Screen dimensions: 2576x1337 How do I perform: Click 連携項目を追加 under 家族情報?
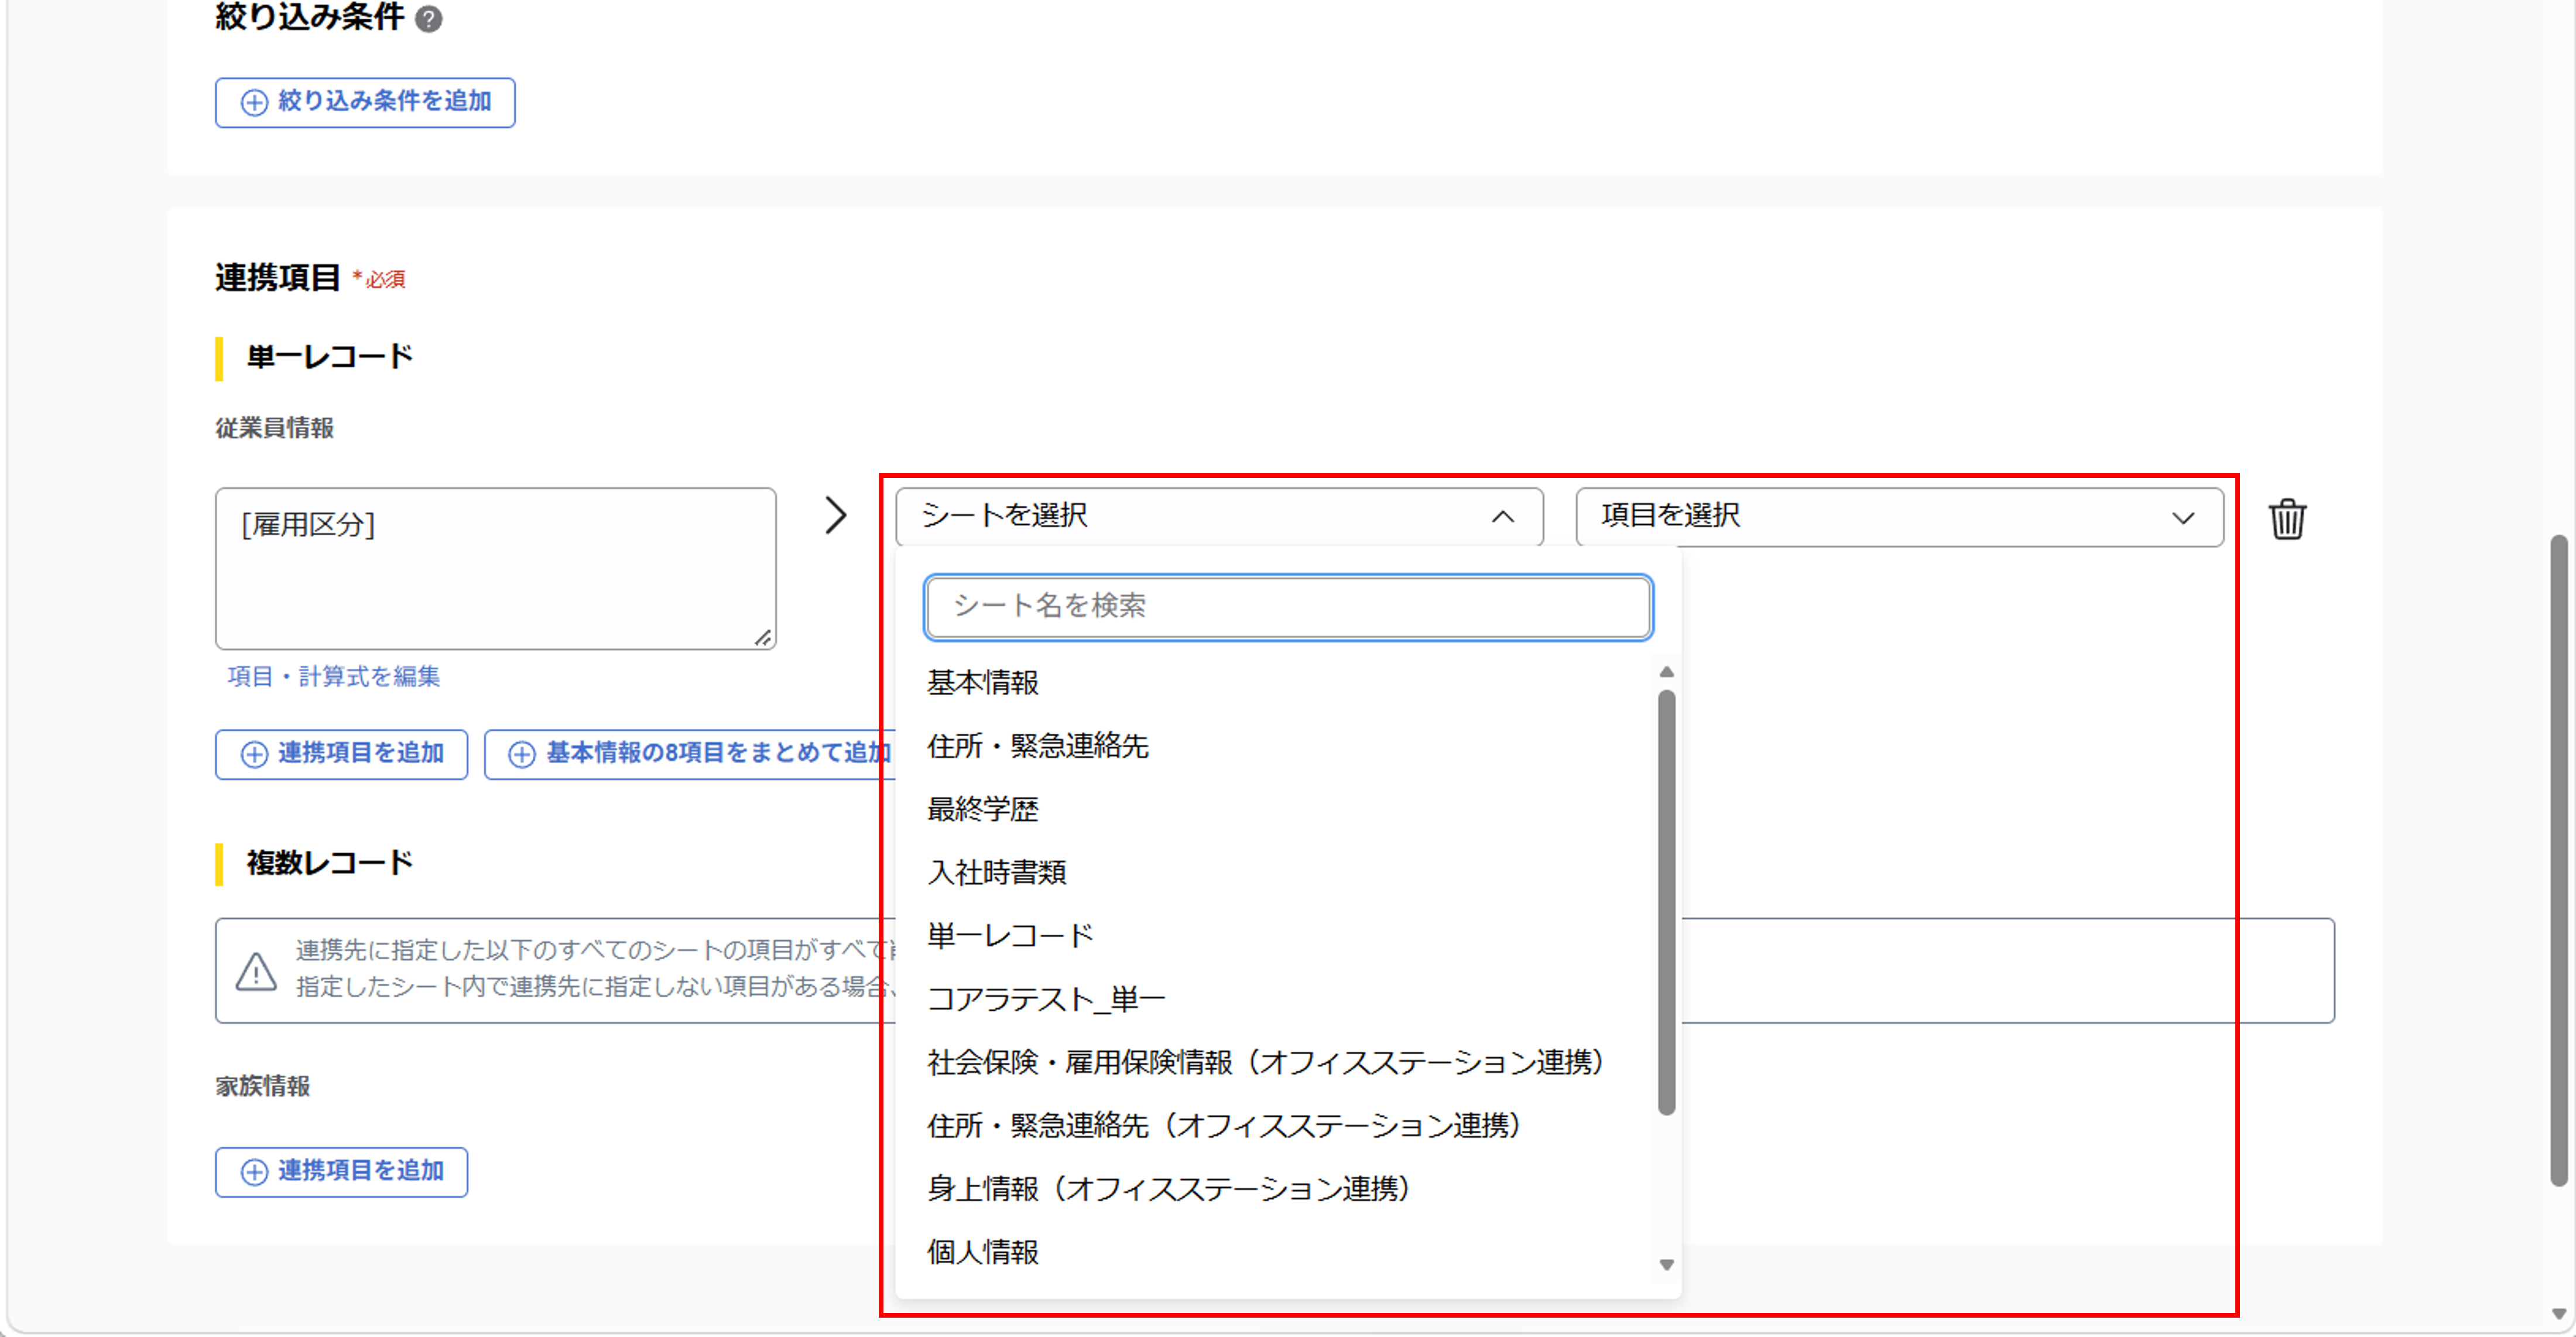coord(341,1171)
